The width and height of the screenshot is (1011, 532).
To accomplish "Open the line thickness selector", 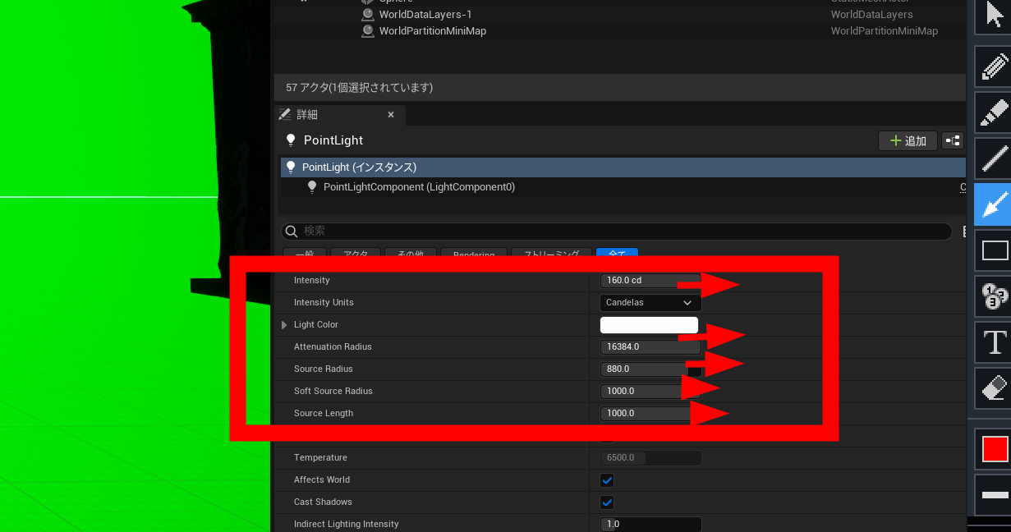I will click(x=995, y=495).
